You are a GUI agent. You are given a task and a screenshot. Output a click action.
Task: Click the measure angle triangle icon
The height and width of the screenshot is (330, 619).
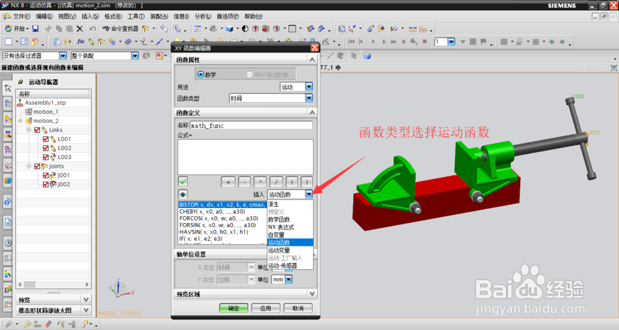pyautogui.click(x=423, y=28)
